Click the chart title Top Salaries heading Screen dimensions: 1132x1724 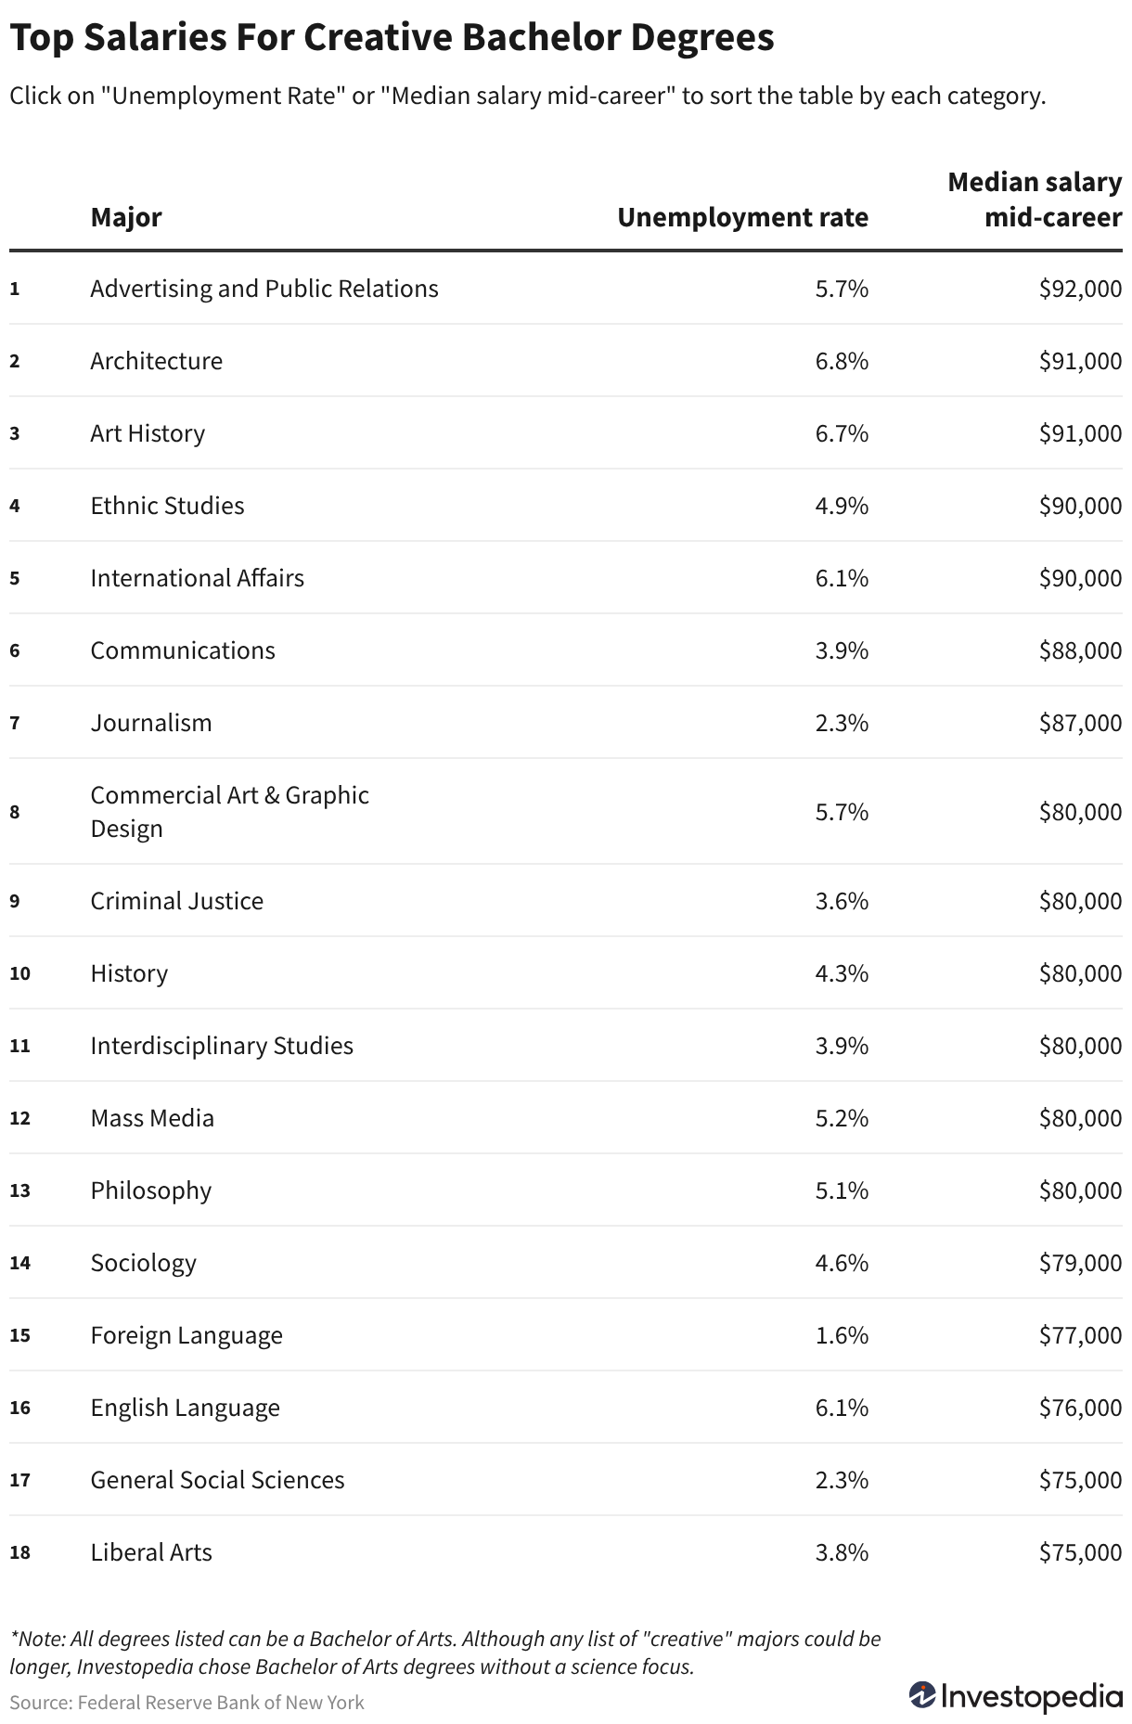[x=392, y=38]
